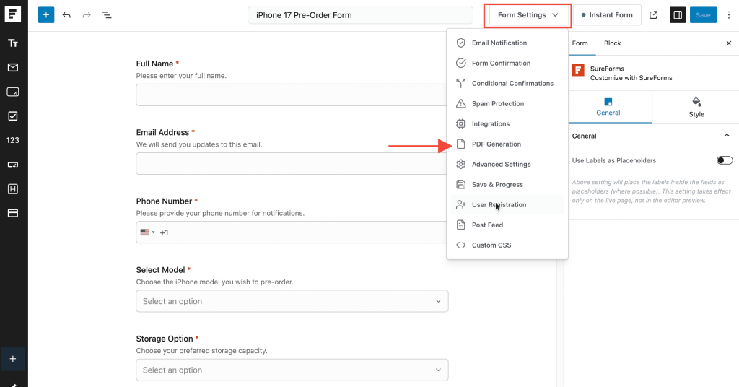Toggle the settings sidebar panel
This screenshot has width=739, height=387.
pyautogui.click(x=678, y=15)
